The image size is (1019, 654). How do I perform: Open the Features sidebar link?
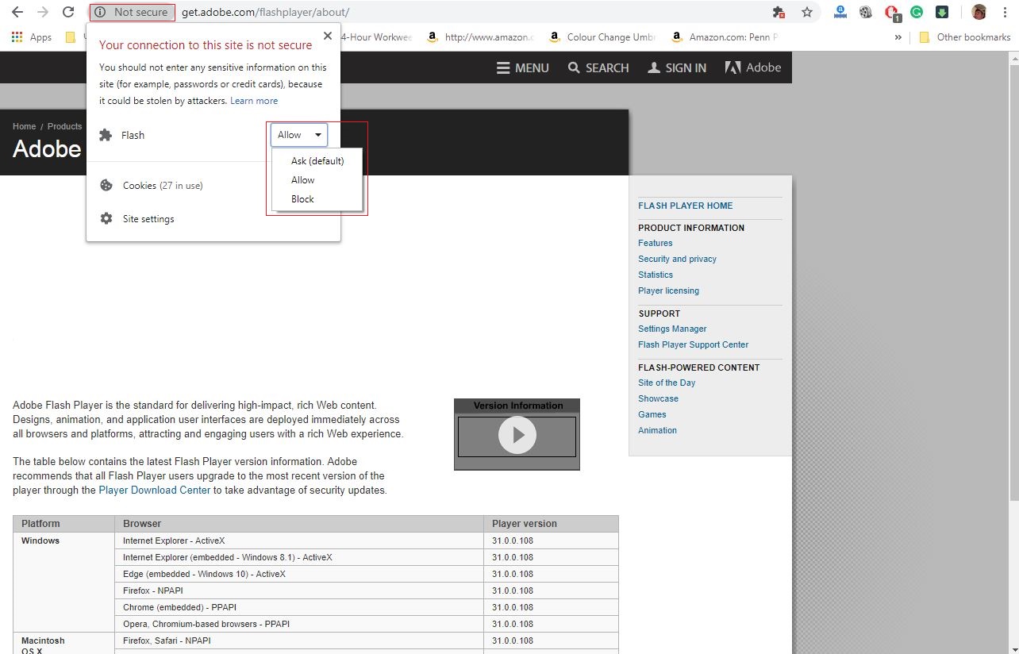coord(656,243)
